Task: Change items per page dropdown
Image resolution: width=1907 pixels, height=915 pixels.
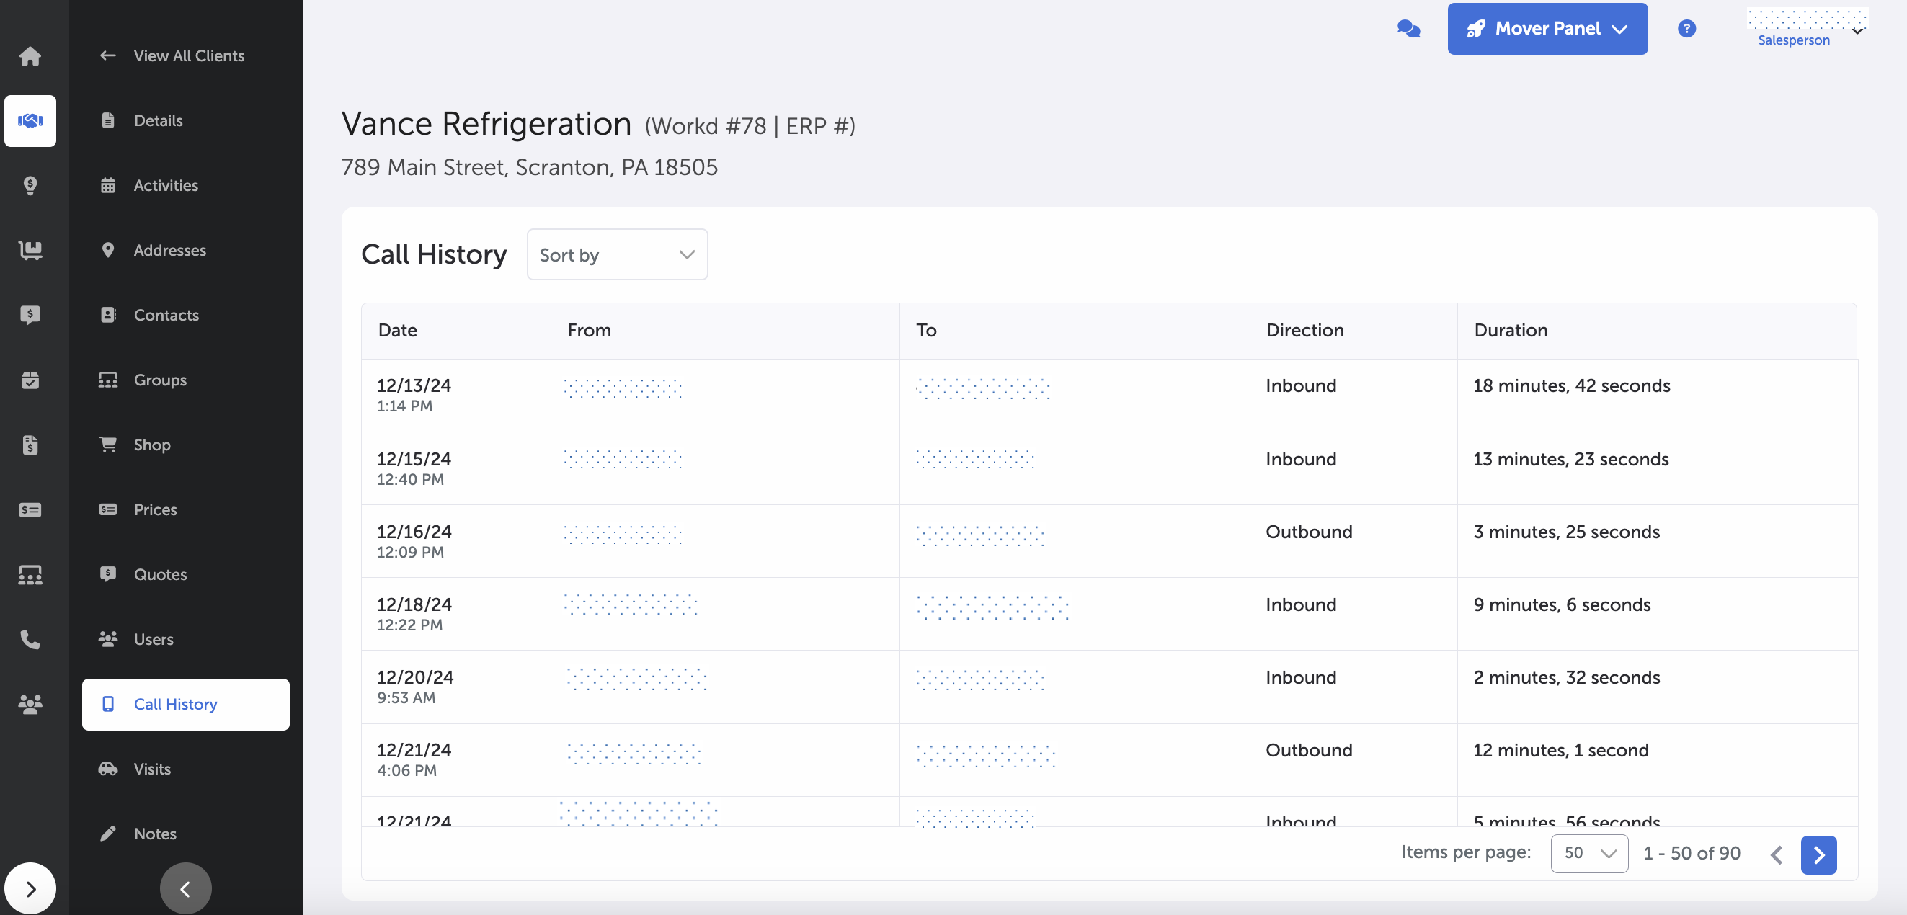Action: pos(1588,854)
